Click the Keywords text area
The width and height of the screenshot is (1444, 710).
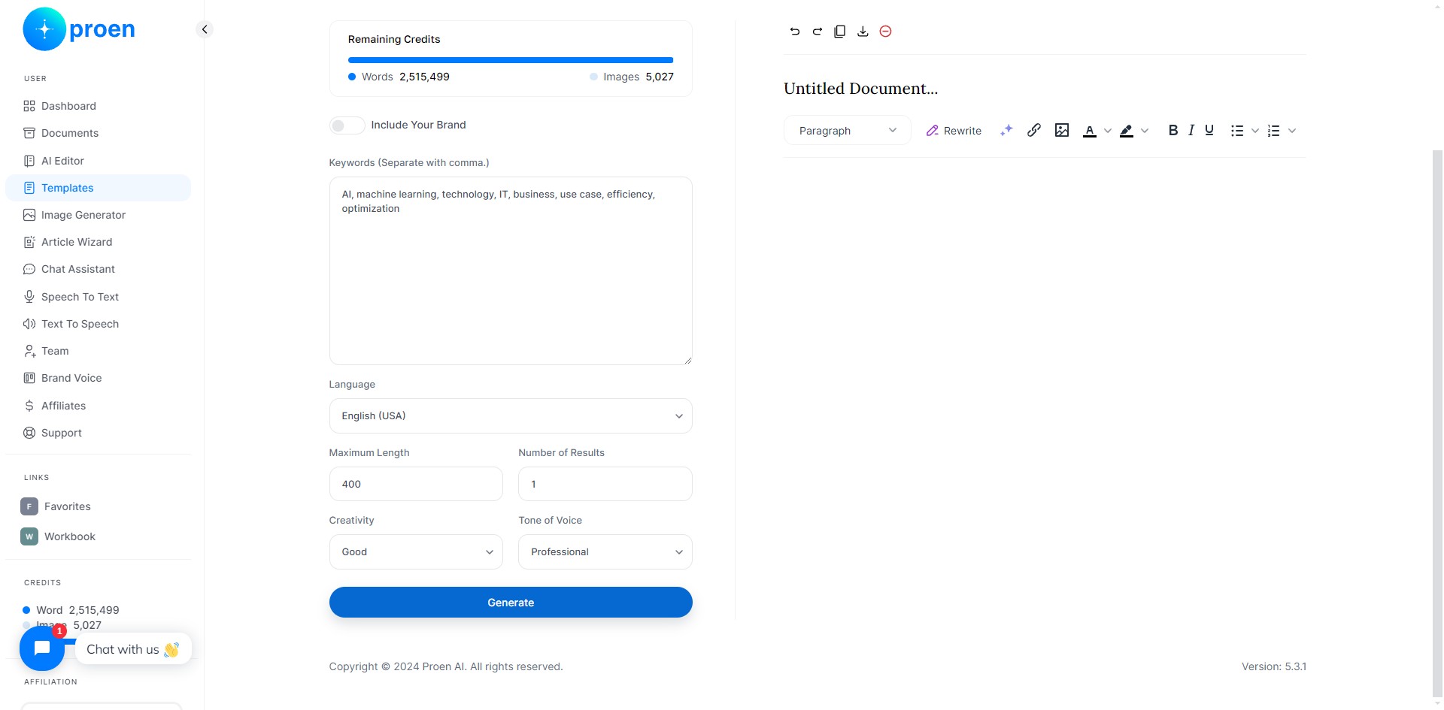tap(511, 270)
